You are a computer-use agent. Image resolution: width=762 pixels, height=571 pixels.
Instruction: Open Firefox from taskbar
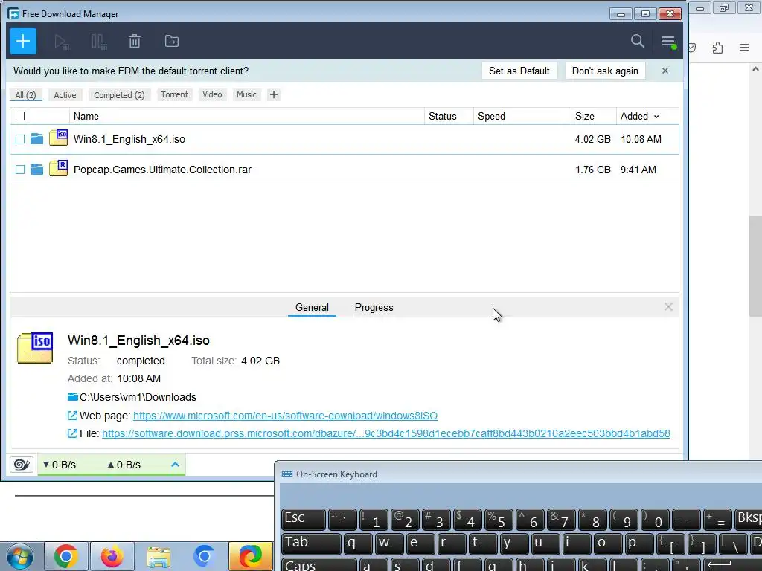[112, 556]
